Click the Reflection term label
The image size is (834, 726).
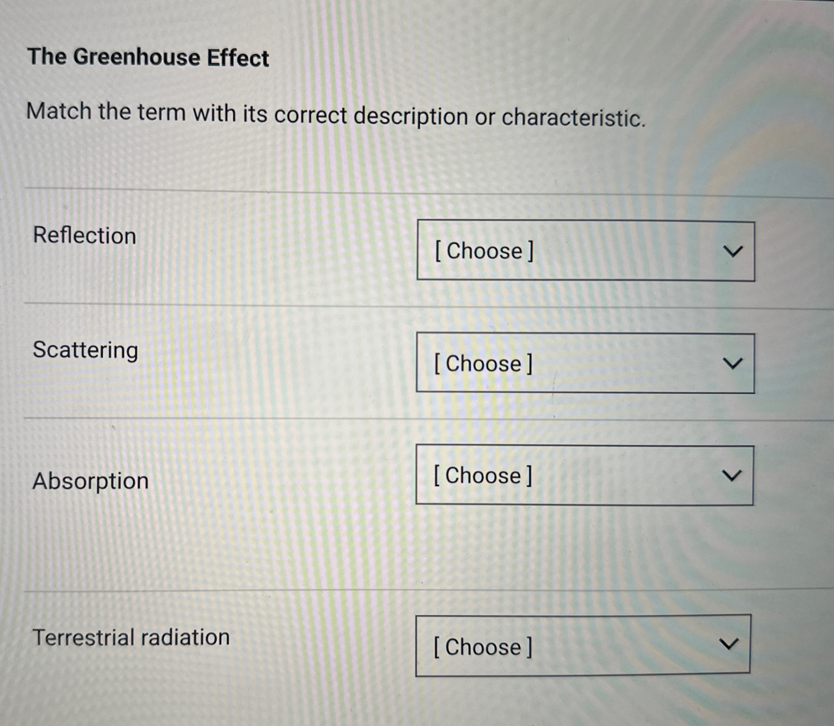click(84, 235)
